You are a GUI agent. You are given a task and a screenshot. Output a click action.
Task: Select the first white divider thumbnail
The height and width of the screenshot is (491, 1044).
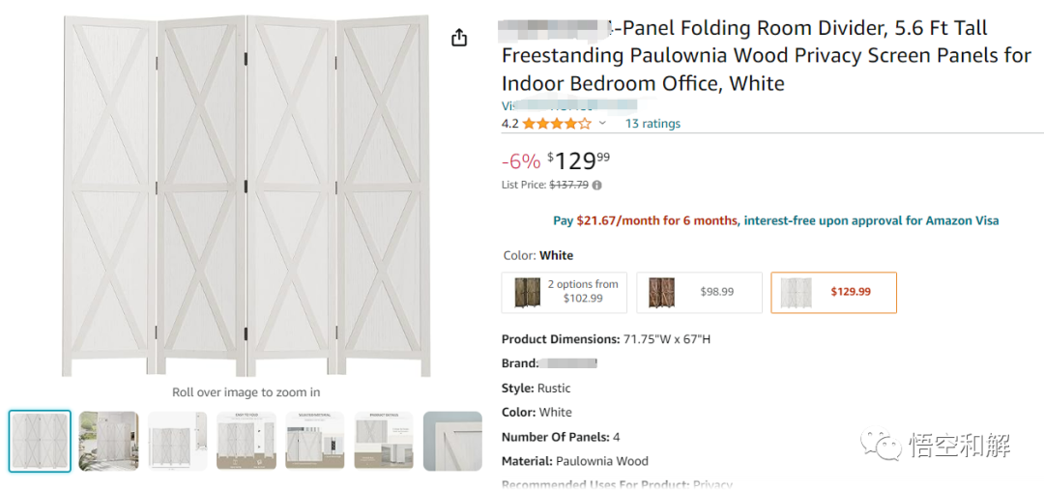40,441
